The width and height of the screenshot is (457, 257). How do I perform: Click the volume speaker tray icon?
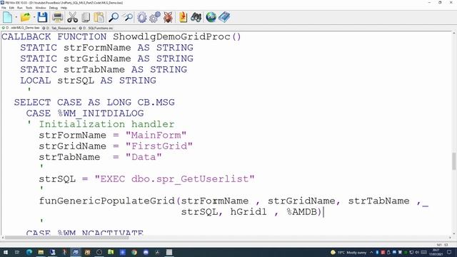click(x=417, y=252)
